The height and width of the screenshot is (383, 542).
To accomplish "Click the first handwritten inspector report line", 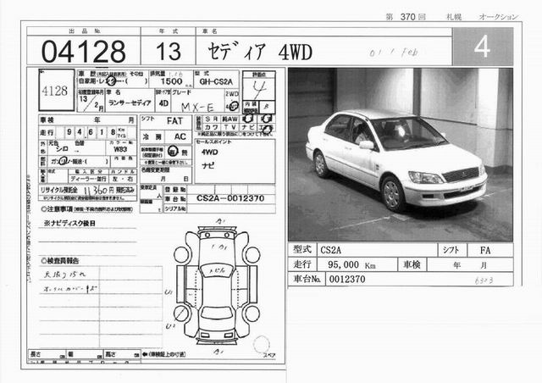I will (x=65, y=275).
